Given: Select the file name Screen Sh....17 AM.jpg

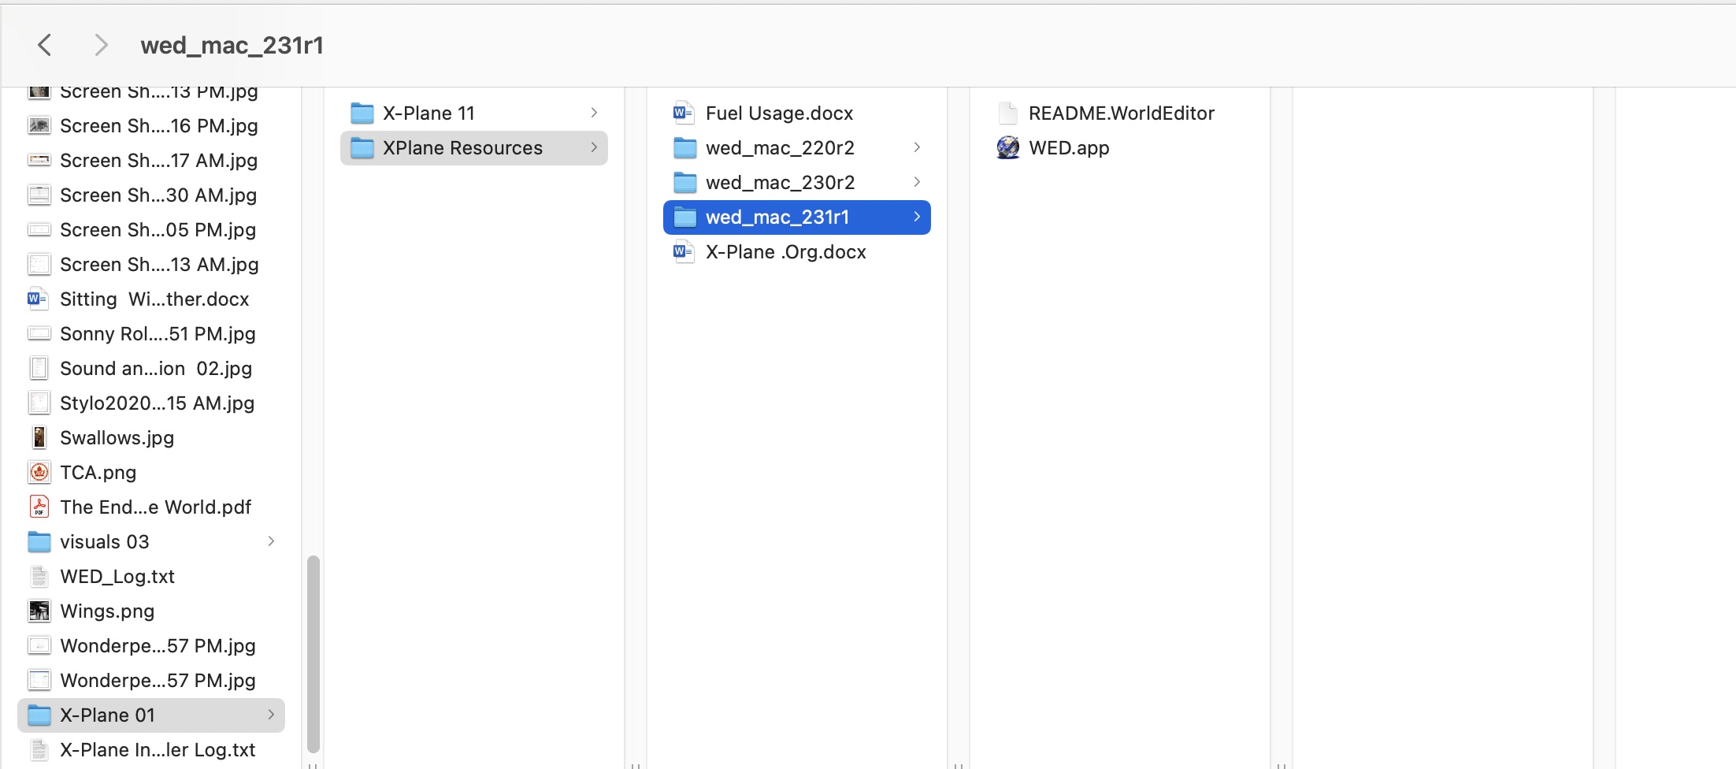Looking at the screenshot, I should (159, 160).
